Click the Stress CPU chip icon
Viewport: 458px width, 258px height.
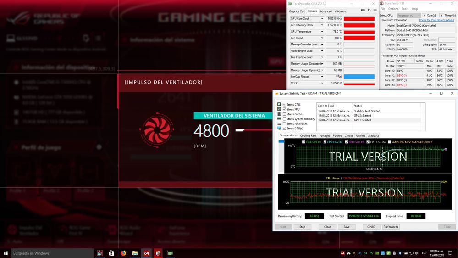[279, 104]
